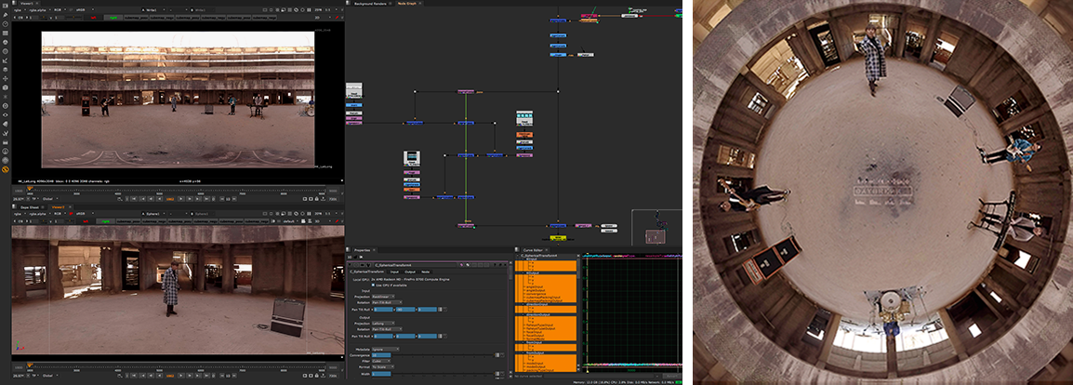Click the input tilt field showing -90
This screenshot has width=1073, height=385.
tap(405, 309)
